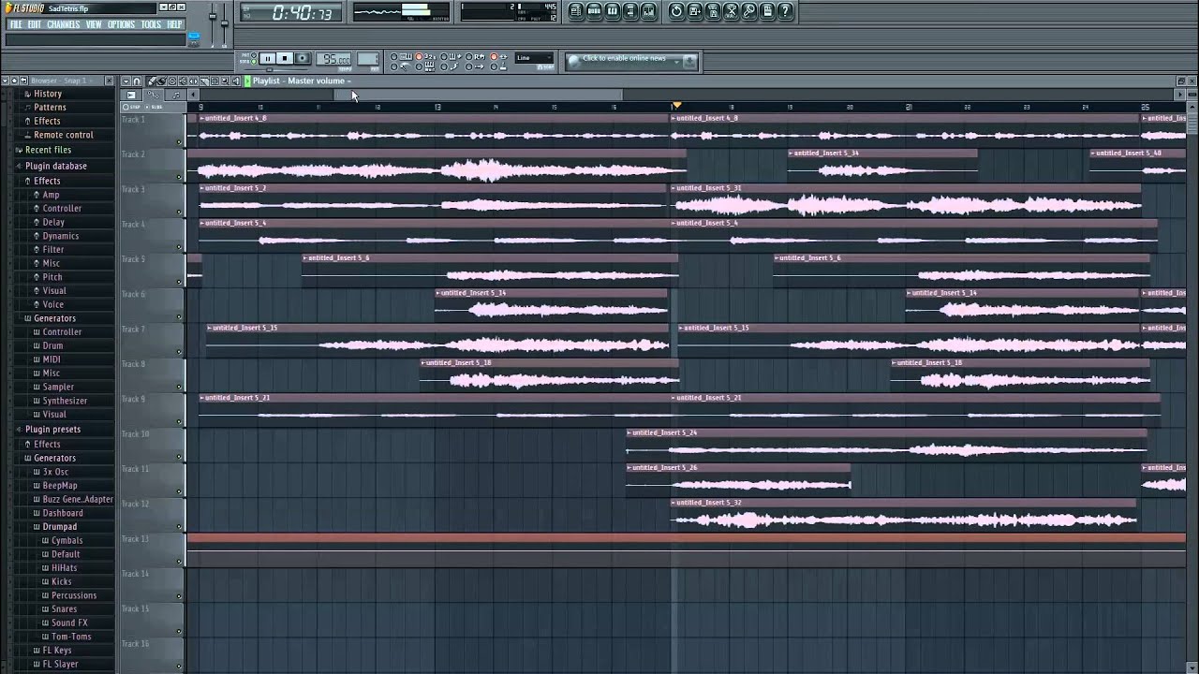Viewport: 1199px width, 674px height.
Task: Open the Playlist window from the top toolbar
Action: coord(576,11)
